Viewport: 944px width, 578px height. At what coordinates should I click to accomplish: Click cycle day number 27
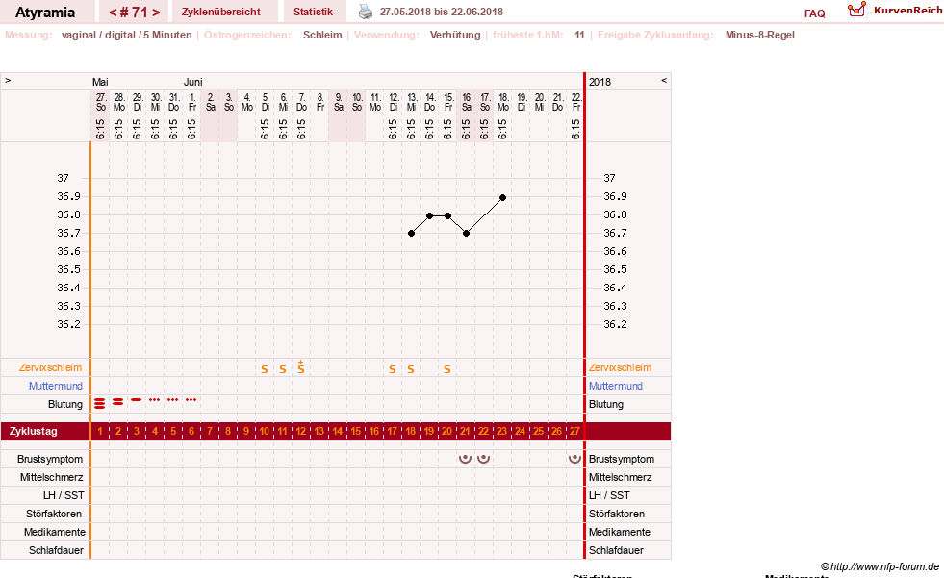[x=574, y=431]
